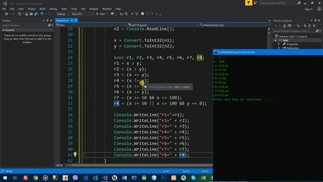Open Viber from the taskbar

tap(75, 177)
